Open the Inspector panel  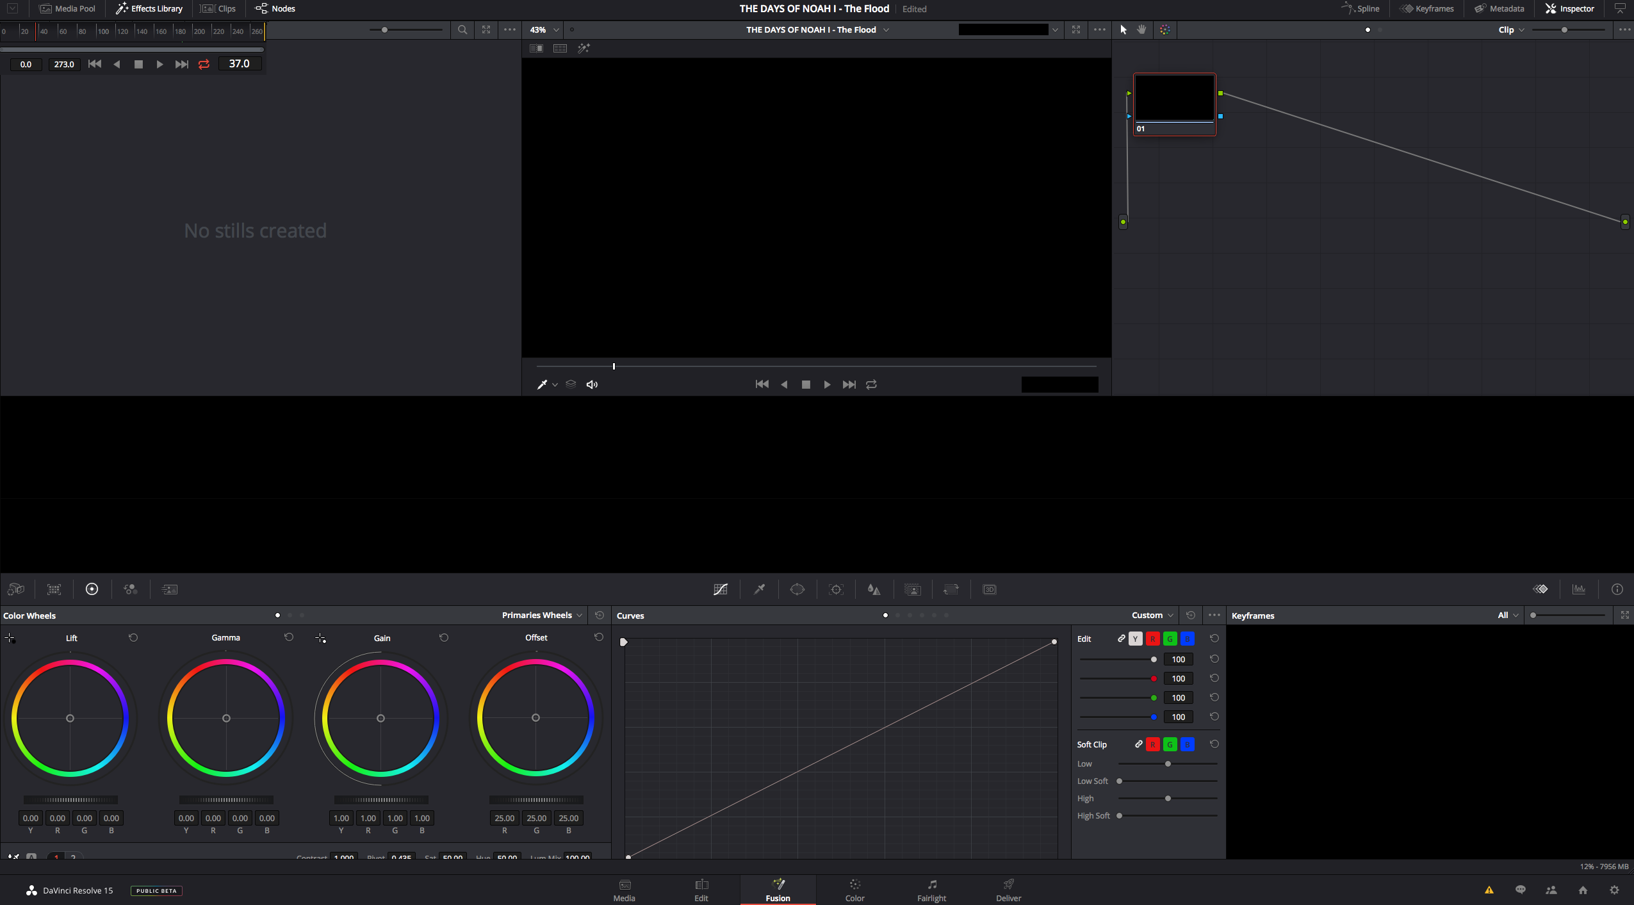pos(1569,8)
